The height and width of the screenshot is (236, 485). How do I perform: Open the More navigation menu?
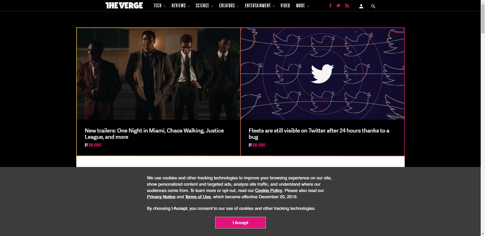click(302, 6)
